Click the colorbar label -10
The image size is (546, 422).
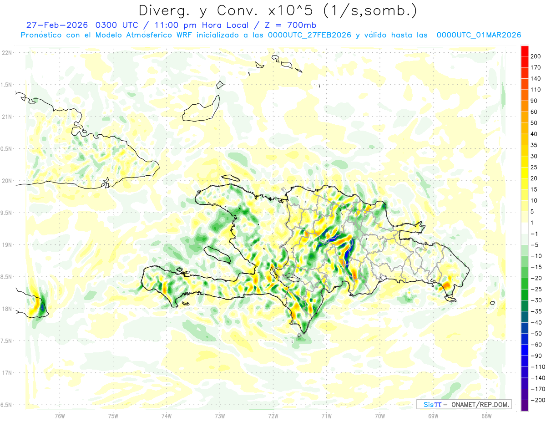click(536, 256)
